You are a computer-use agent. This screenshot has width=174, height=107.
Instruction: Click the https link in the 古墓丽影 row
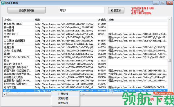click(x=65, y=81)
